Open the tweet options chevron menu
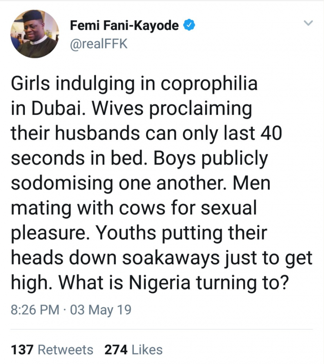The width and height of the screenshot is (324, 364). coord(308,23)
